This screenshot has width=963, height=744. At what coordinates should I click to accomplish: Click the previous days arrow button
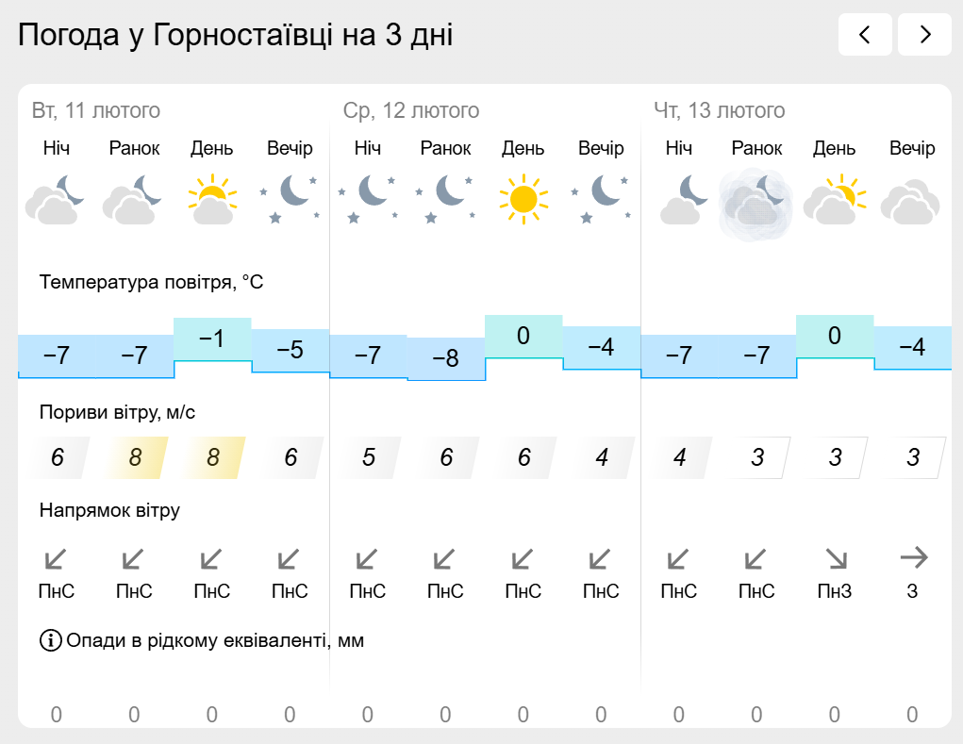(x=865, y=34)
